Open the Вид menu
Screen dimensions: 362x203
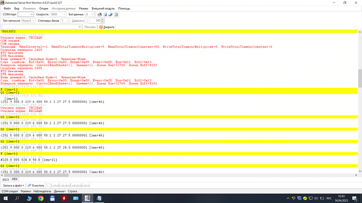(x=17, y=8)
